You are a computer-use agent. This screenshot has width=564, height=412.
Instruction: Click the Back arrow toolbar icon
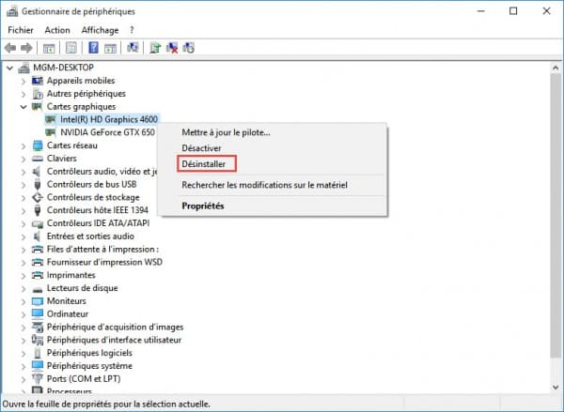pos(10,48)
